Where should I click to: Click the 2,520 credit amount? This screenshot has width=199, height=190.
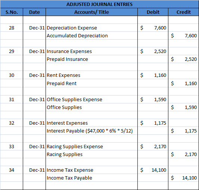tap(184, 59)
